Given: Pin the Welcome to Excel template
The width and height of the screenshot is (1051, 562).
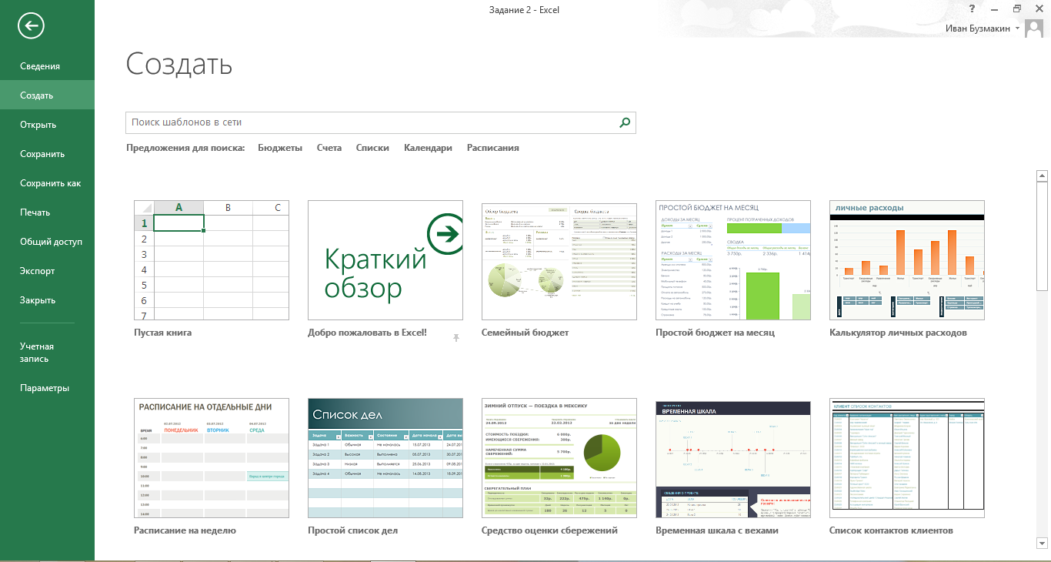Looking at the screenshot, I should pyautogui.click(x=455, y=338).
